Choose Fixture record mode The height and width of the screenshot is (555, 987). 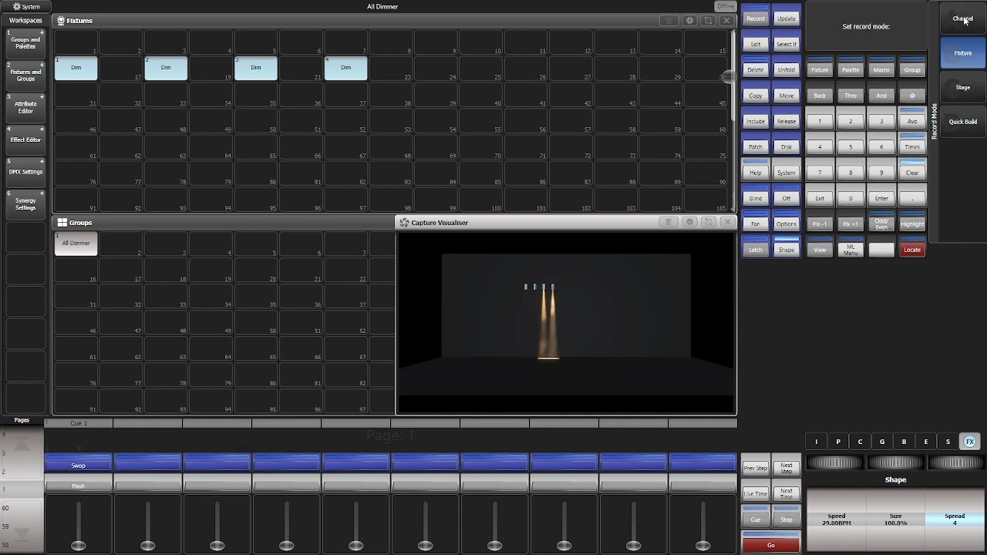tap(963, 53)
